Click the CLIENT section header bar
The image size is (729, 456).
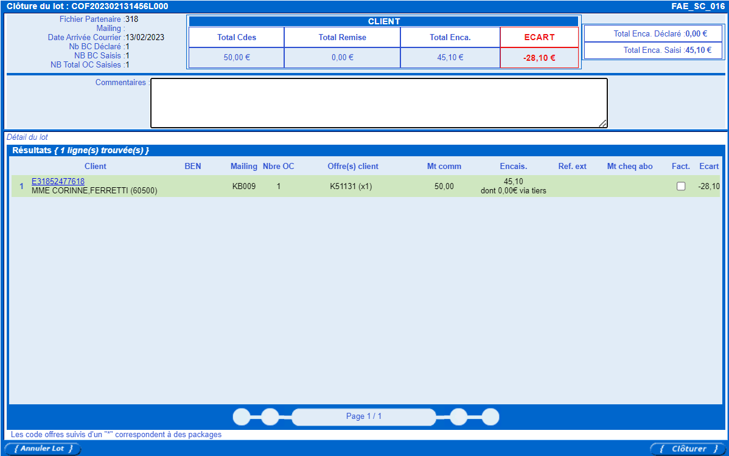pyautogui.click(x=383, y=21)
